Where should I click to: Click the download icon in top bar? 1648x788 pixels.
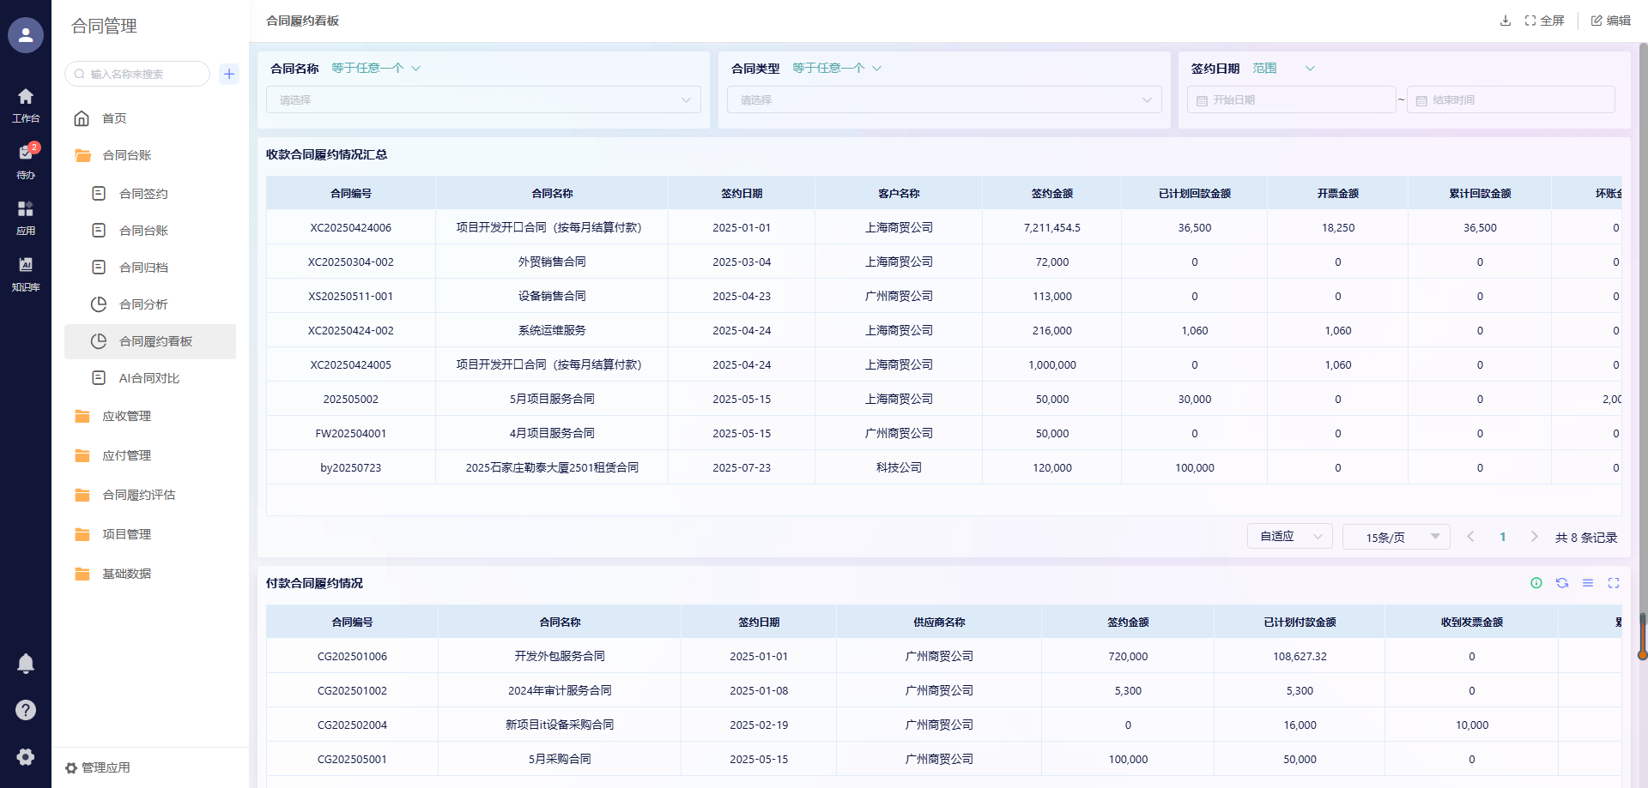[x=1505, y=21]
